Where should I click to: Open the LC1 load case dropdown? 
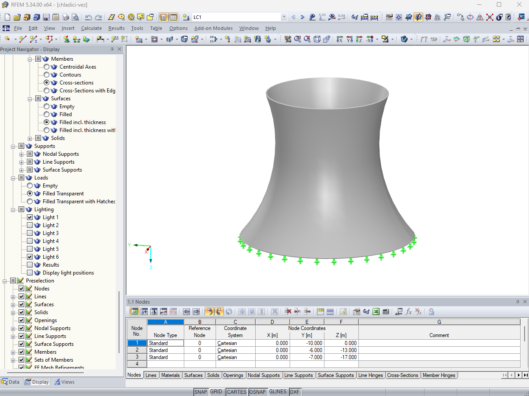pyautogui.click(x=283, y=17)
